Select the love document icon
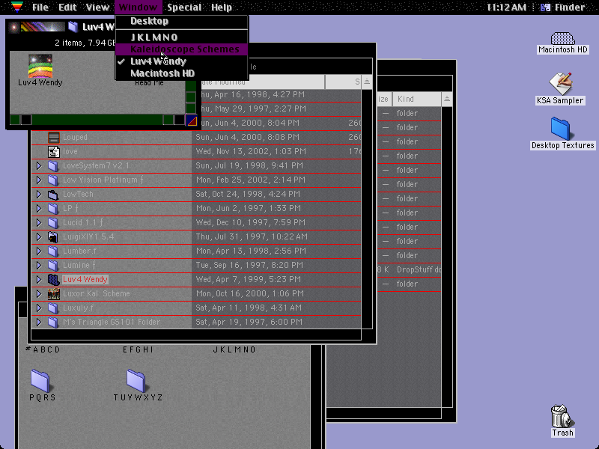The image size is (599, 449). [53, 152]
